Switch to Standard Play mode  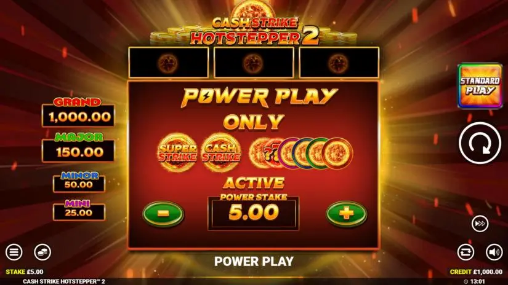pyautogui.click(x=480, y=85)
